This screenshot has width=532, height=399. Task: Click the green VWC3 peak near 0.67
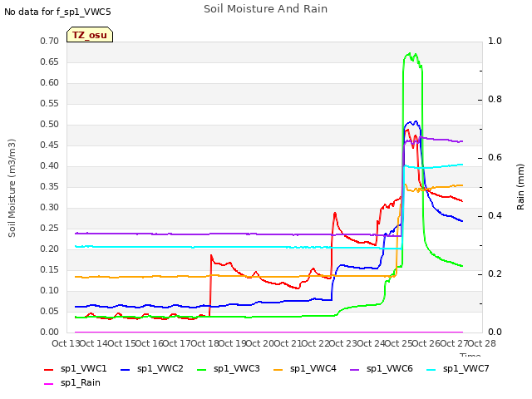point(410,53)
